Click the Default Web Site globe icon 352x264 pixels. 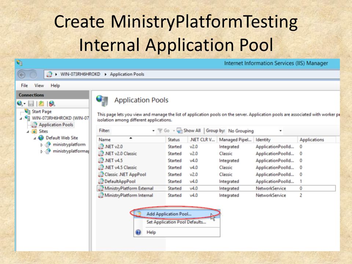click(41, 138)
